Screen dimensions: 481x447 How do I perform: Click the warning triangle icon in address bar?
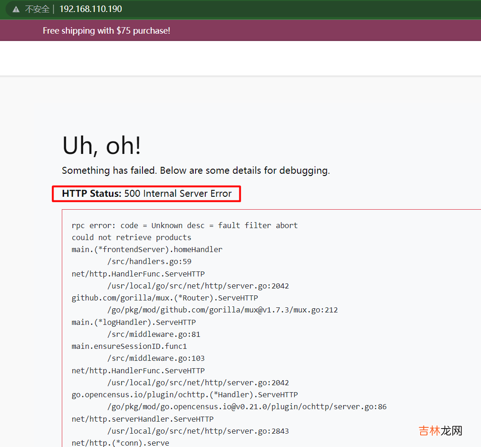[x=16, y=9]
